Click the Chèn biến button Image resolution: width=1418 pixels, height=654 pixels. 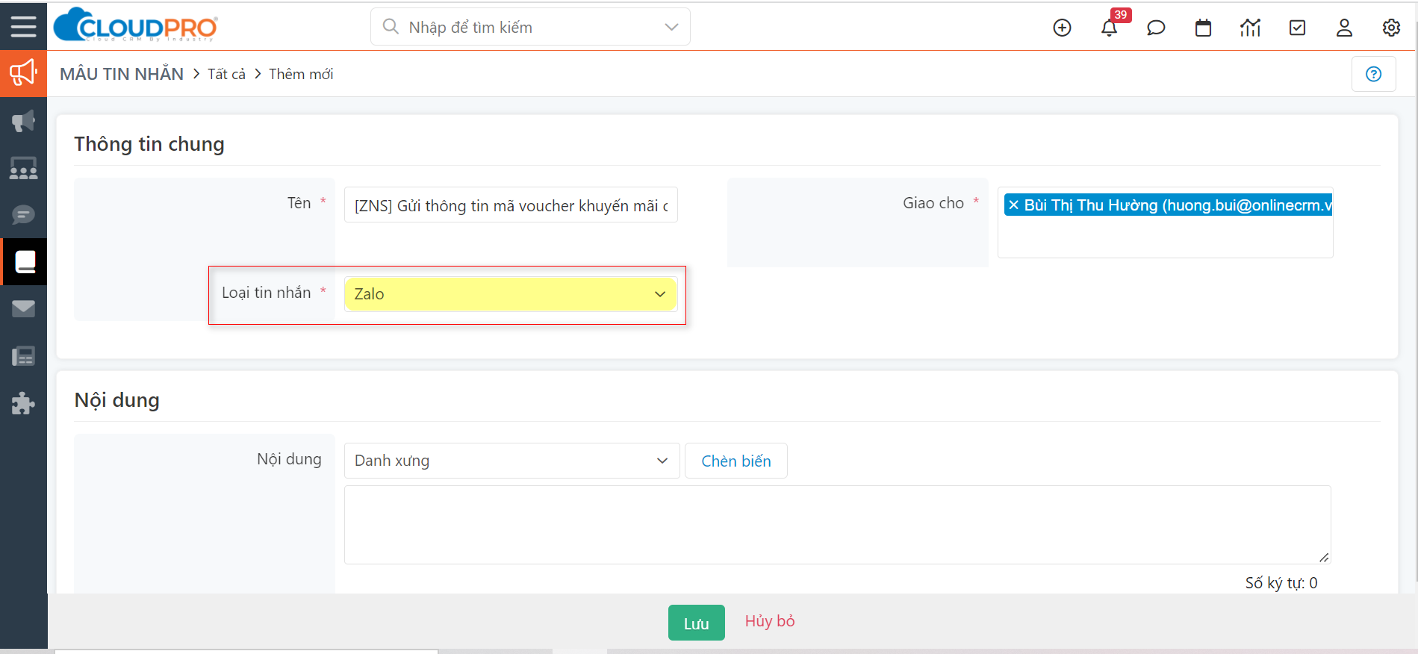736,461
